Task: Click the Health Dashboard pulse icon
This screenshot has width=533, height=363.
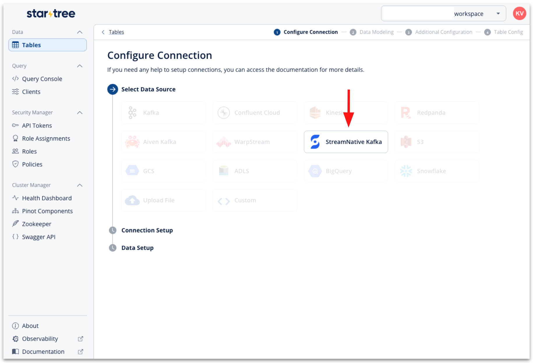Action: pos(15,198)
